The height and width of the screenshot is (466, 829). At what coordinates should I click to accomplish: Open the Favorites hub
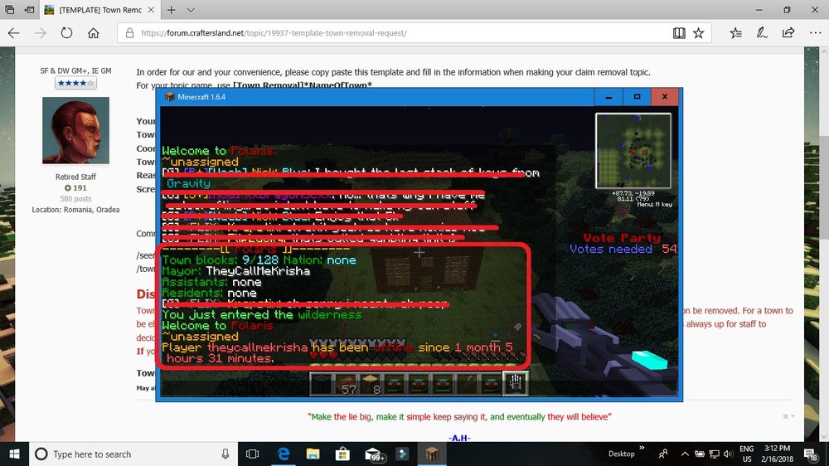[x=736, y=33]
